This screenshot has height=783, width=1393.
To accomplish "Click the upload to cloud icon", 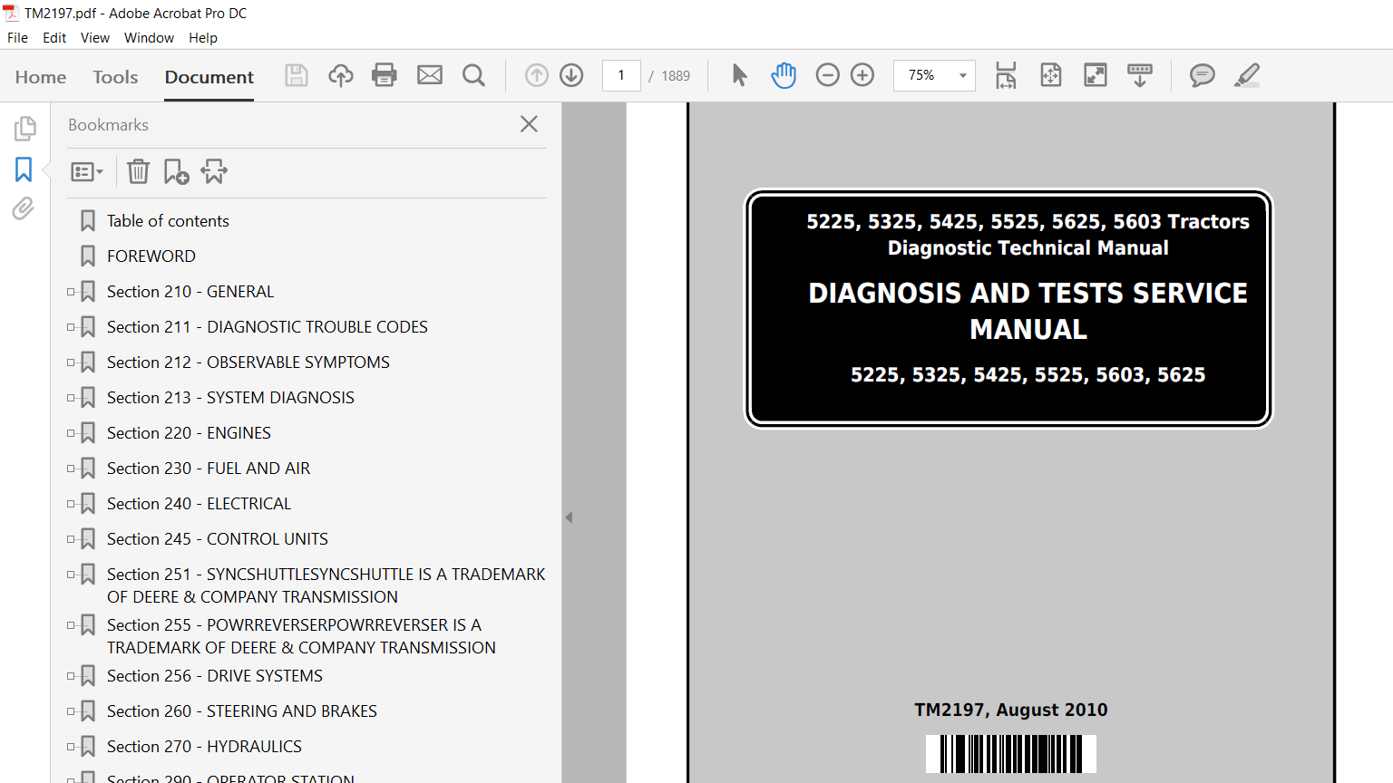I will [341, 75].
